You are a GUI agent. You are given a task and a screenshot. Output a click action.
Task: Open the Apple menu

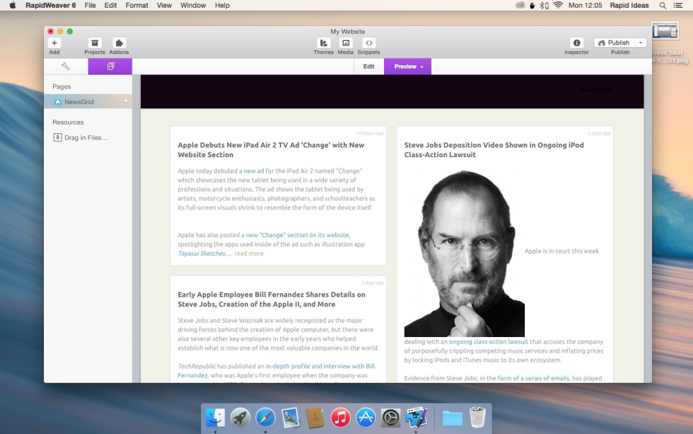pyautogui.click(x=13, y=5)
